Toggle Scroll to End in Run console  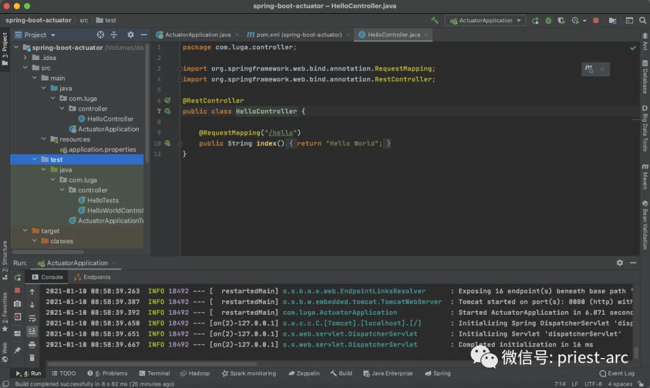32,332
